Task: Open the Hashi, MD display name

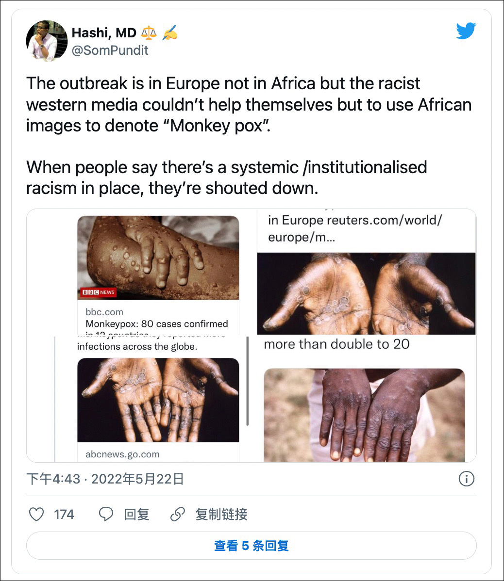Action: pyautogui.click(x=104, y=33)
